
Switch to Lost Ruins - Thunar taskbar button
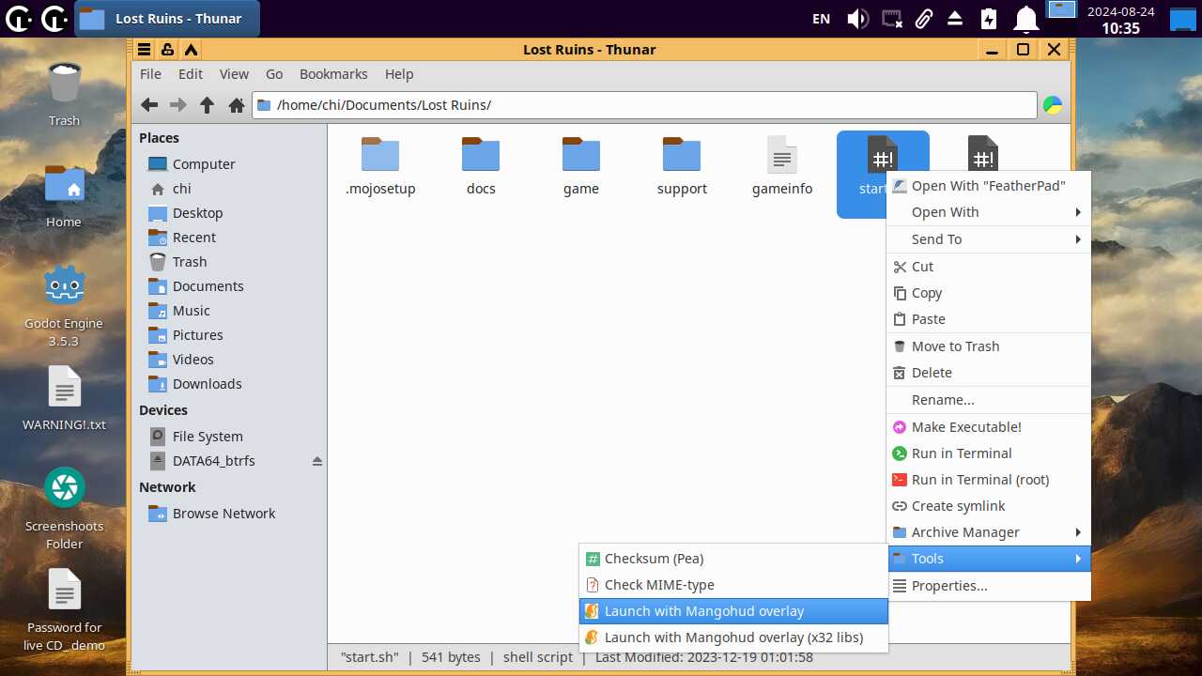tap(166, 19)
